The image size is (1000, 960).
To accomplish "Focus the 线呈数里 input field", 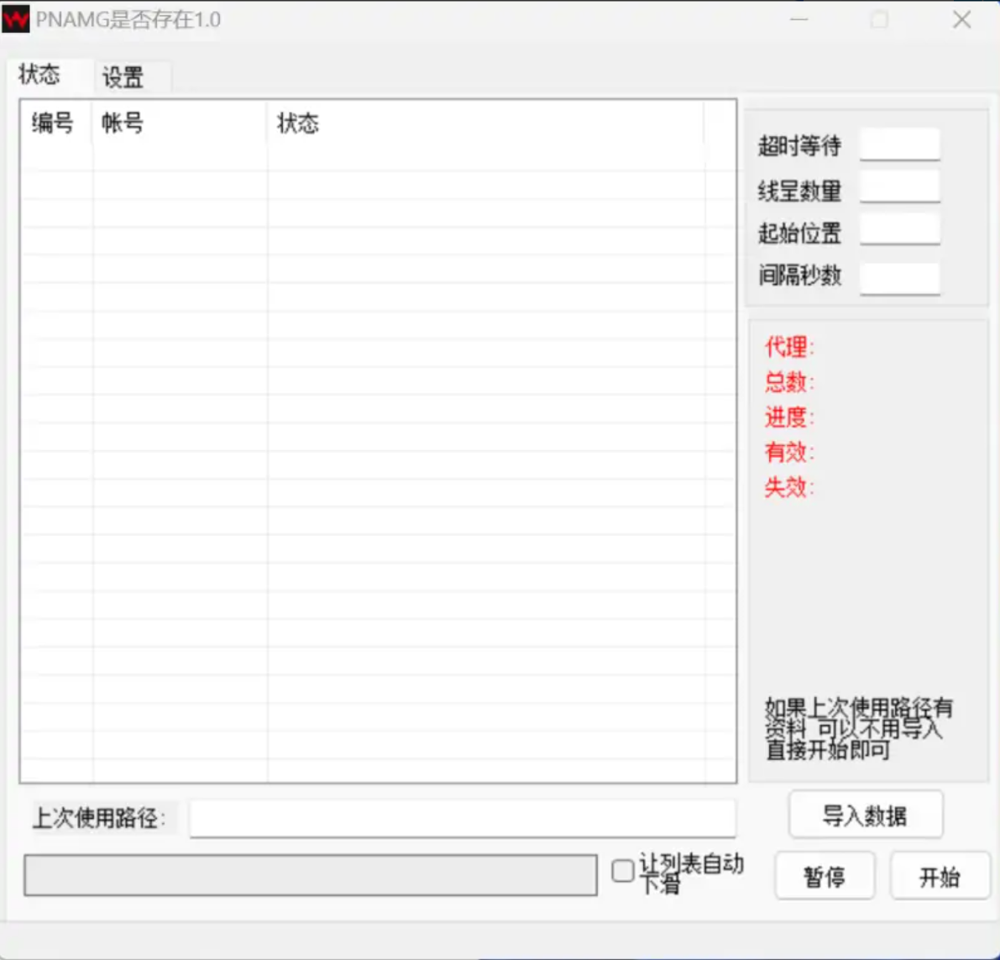I will [x=899, y=187].
